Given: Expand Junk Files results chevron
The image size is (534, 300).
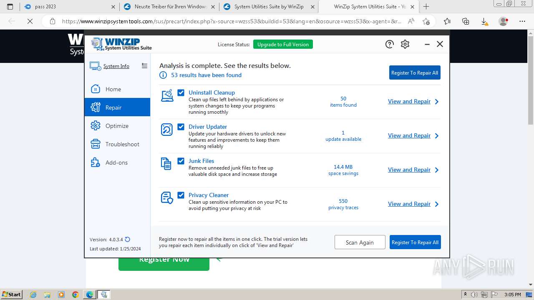Looking at the screenshot, I should 437,170.
